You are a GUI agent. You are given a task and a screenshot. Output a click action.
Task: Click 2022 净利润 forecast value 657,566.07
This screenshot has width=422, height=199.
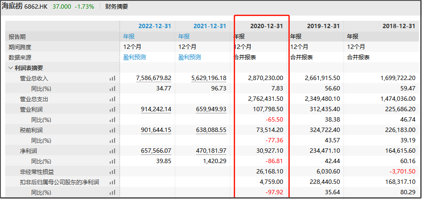point(156,151)
